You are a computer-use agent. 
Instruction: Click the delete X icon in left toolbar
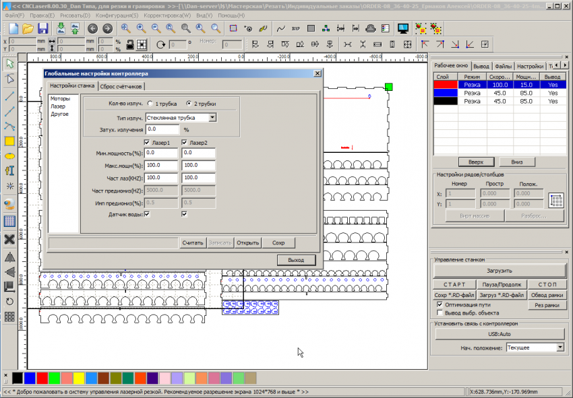(x=9, y=239)
